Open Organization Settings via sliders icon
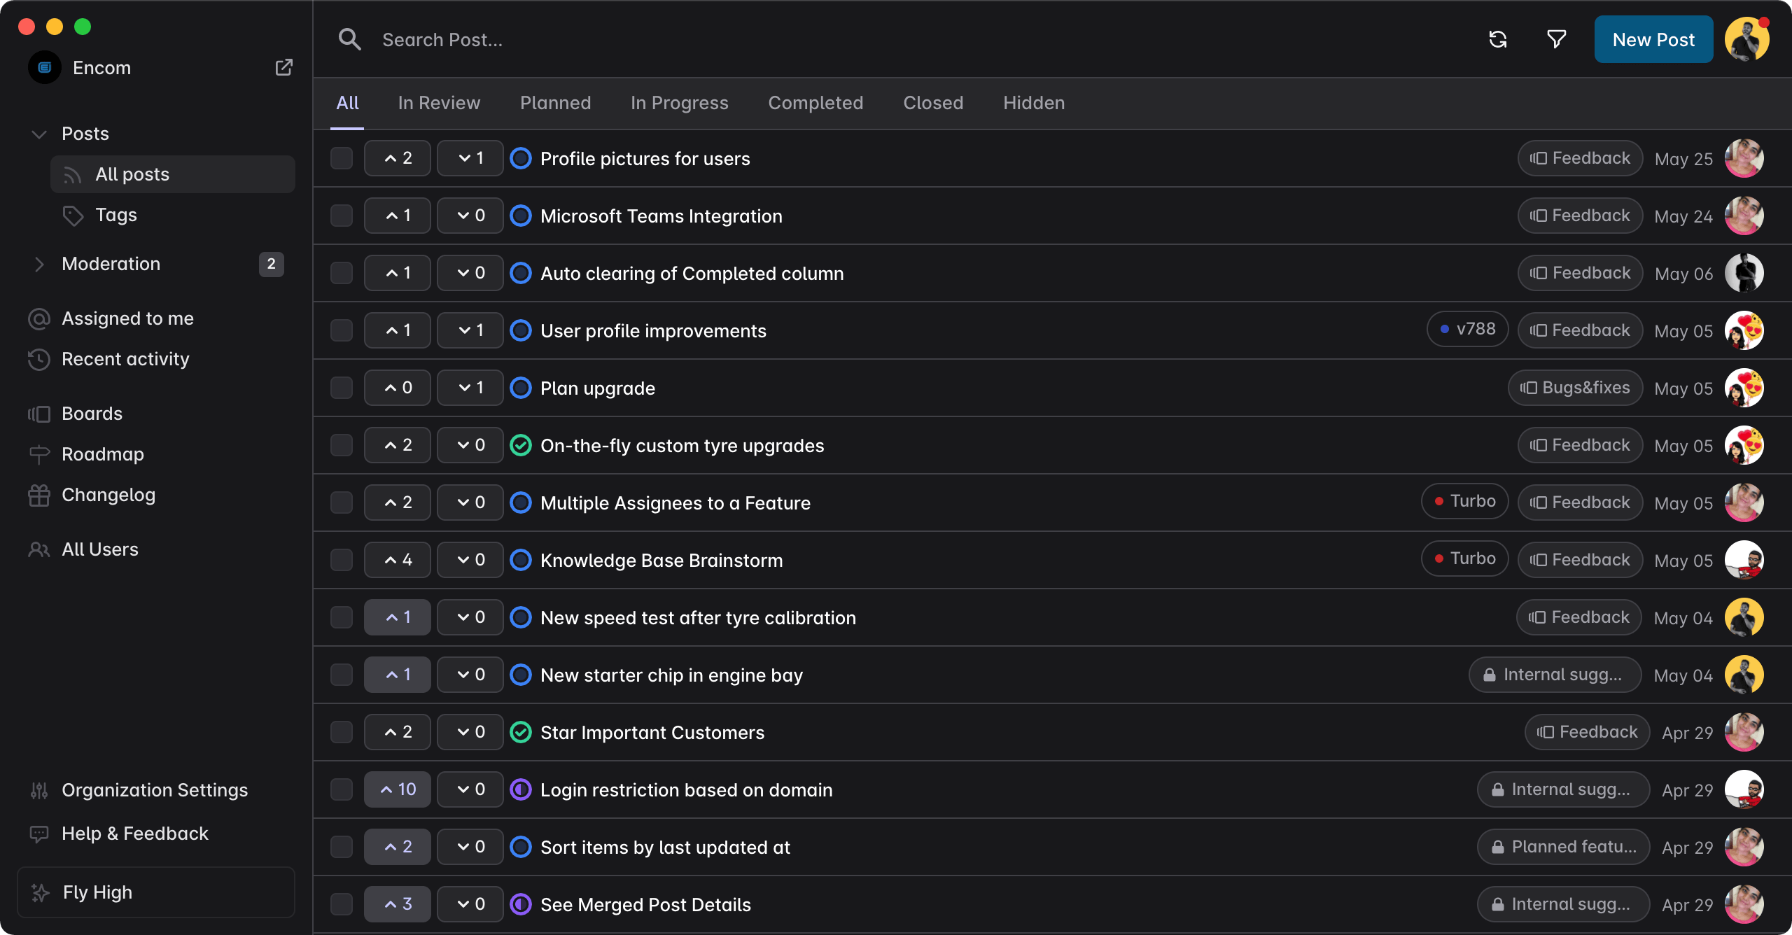The width and height of the screenshot is (1792, 935). (x=39, y=790)
